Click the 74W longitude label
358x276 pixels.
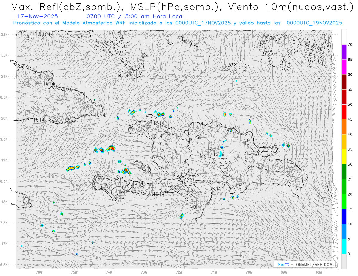(x=109, y=272)
